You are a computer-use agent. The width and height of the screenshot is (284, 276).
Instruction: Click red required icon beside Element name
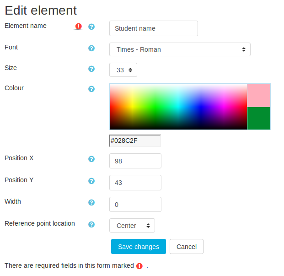[x=79, y=27]
